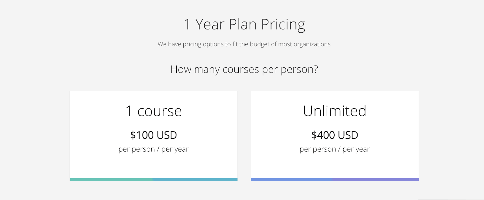Click the "1 course" card title
The width and height of the screenshot is (484, 200).
click(x=154, y=111)
